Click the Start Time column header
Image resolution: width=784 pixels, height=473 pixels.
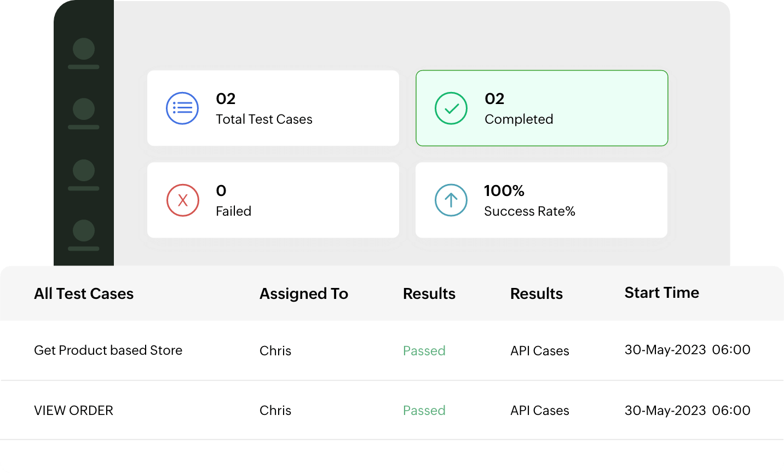(661, 293)
